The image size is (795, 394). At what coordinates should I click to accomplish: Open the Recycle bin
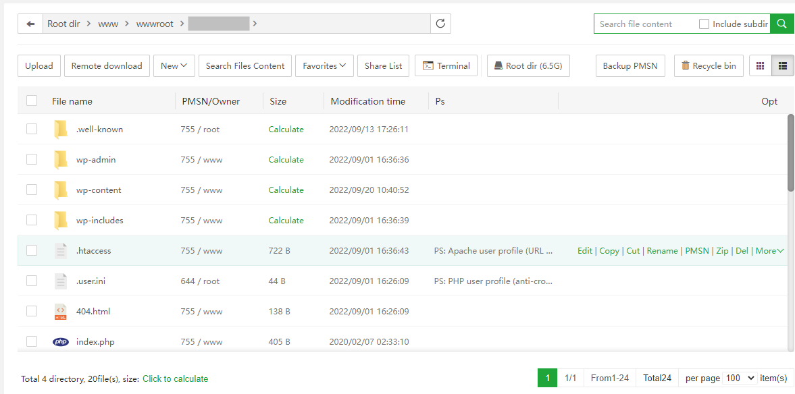[x=709, y=65]
